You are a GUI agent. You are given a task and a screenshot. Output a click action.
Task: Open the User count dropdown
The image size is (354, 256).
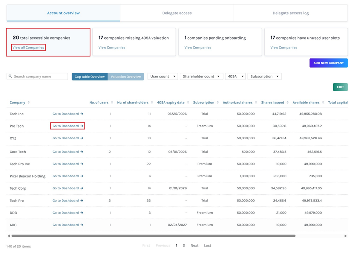click(163, 76)
